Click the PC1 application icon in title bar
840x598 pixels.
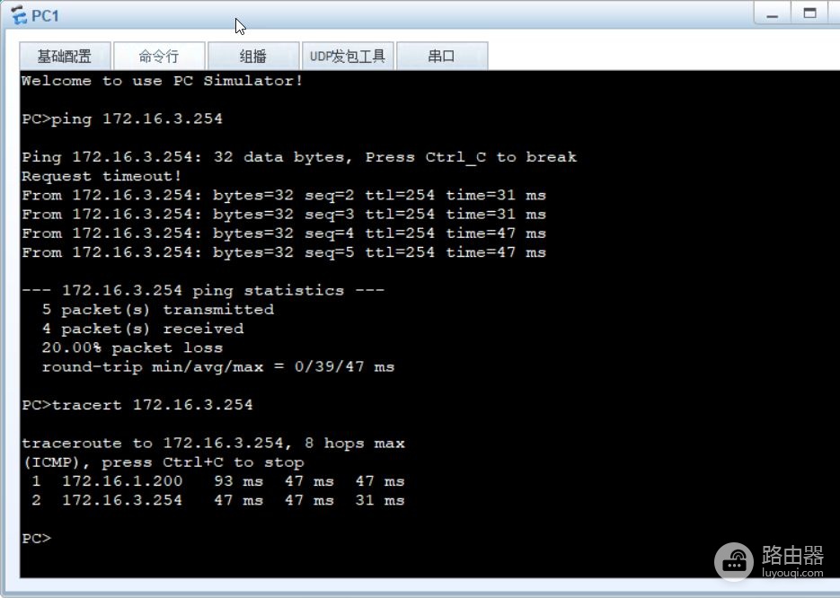(x=19, y=15)
